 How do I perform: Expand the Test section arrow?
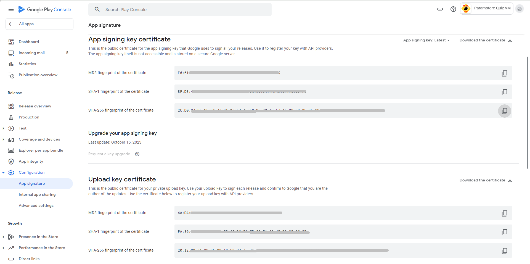tap(3, 128)
